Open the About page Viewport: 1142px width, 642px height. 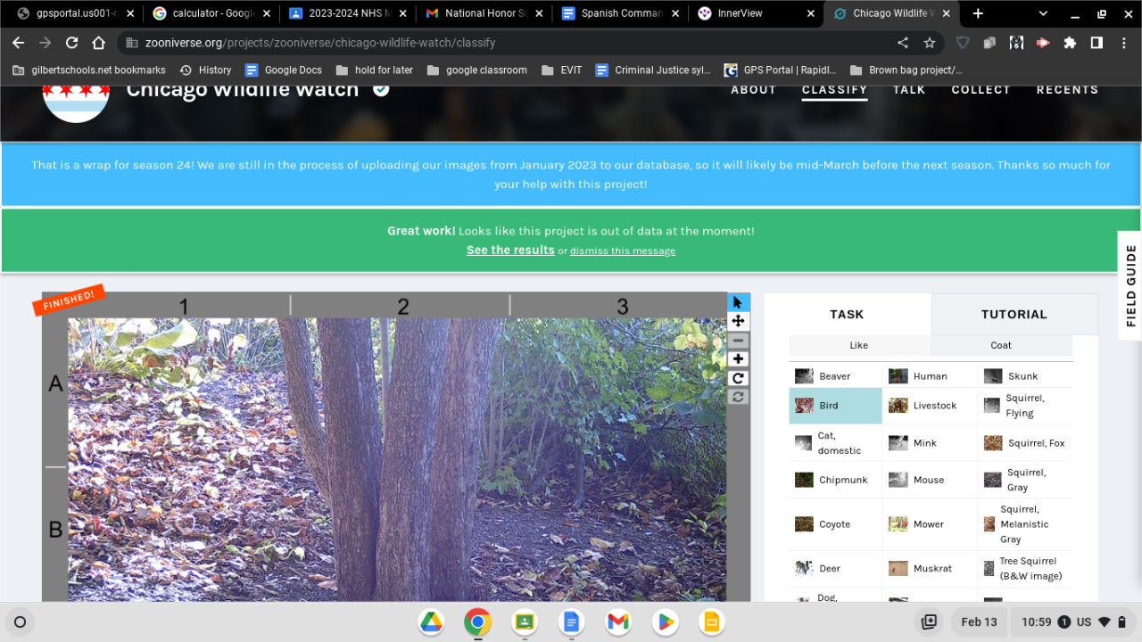point(754,89)
